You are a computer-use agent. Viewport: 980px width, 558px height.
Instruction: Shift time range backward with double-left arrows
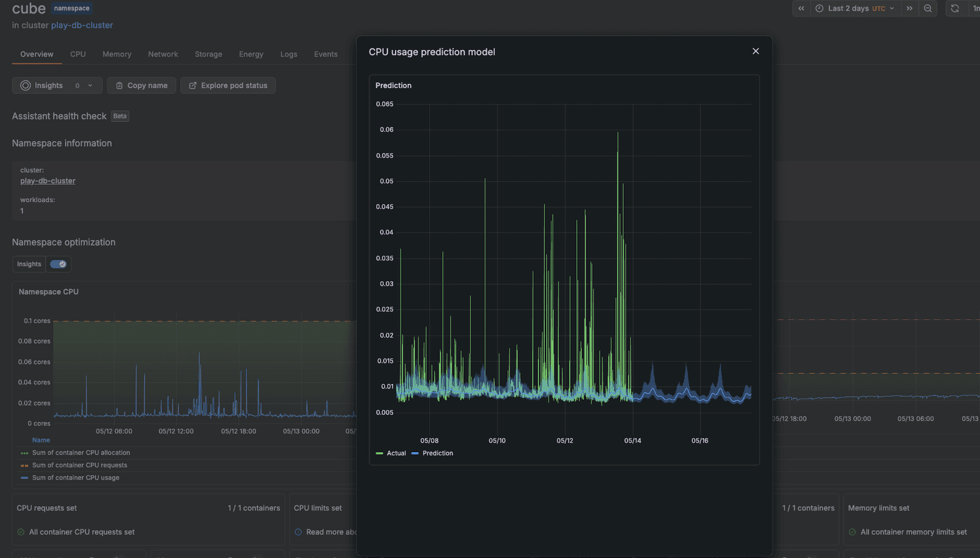tap(801, 8)
